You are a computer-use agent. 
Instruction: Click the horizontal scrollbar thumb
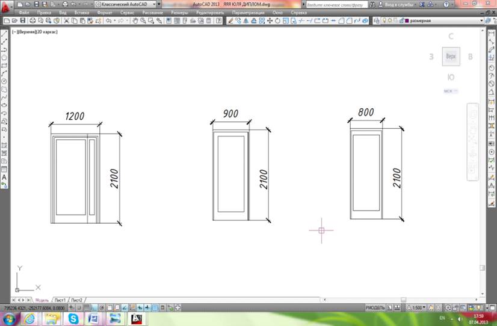coord(403,300)
